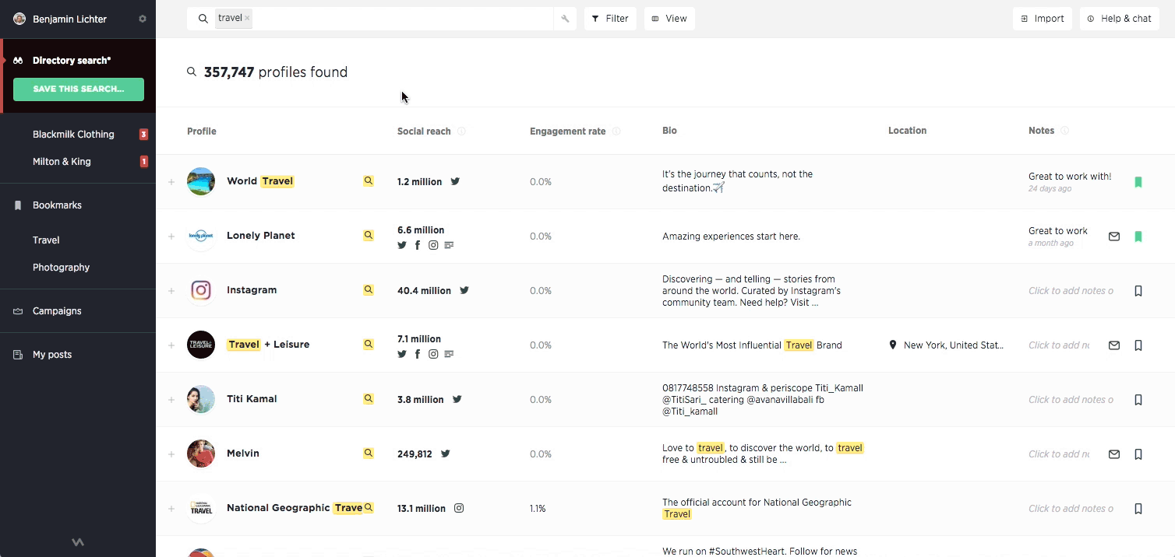Toggle bookmark for Lonely Planet

point(1138,236)
